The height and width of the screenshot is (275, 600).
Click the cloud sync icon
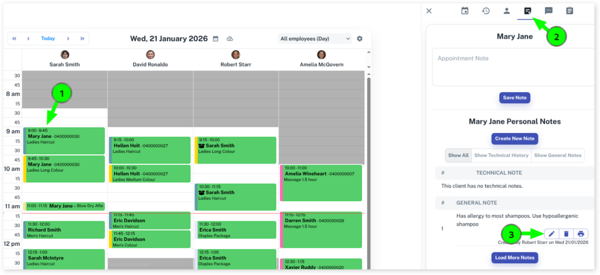[x=230, y=39]
